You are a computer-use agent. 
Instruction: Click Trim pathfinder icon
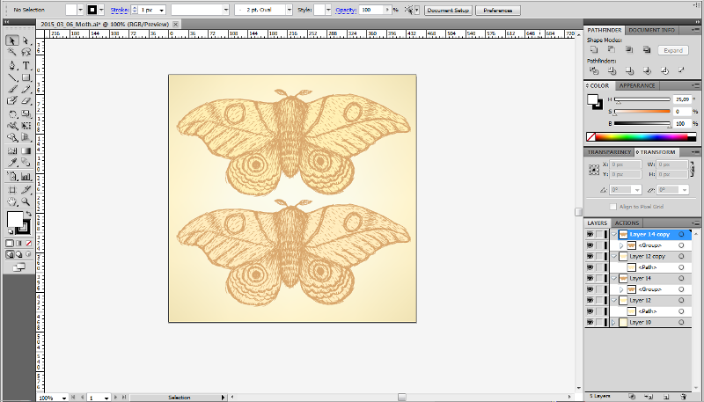tap(612, 70)
